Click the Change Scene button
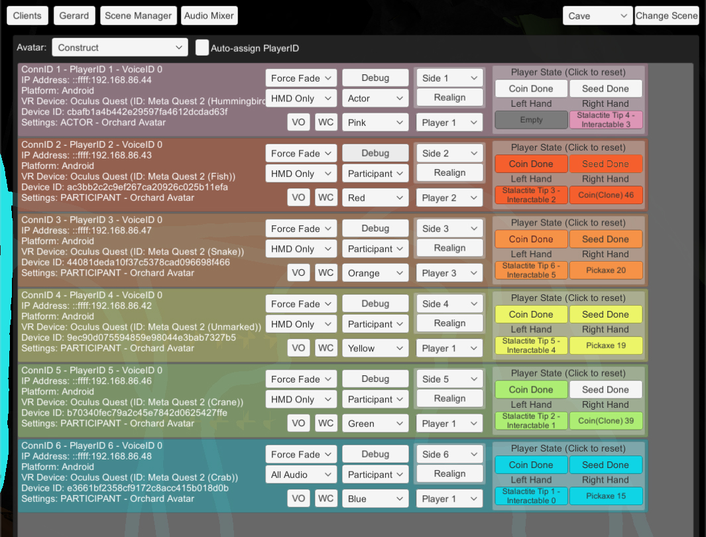The image size is (706, 537). 666,16
